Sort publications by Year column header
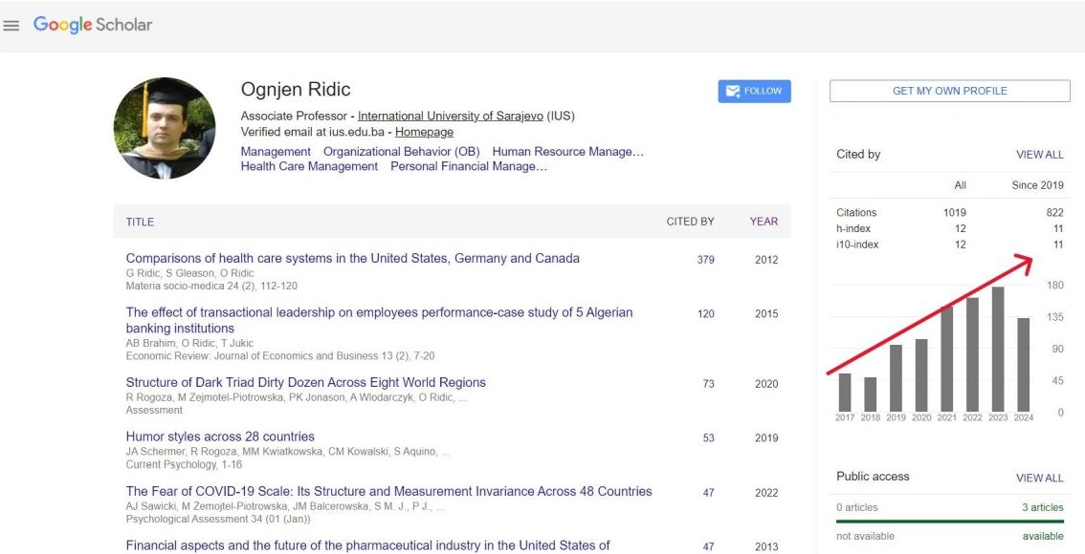 coord(764,222)
